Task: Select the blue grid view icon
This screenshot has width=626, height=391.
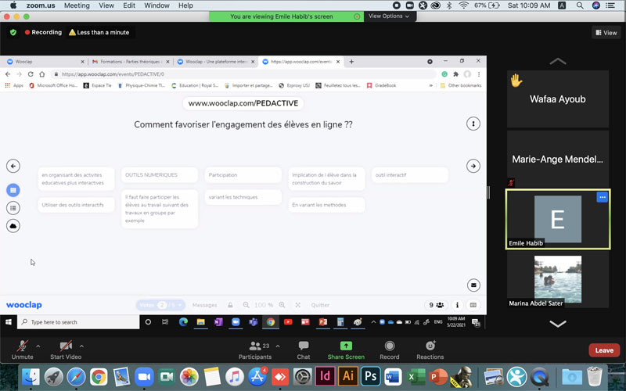Action: [x=13, y=190]
